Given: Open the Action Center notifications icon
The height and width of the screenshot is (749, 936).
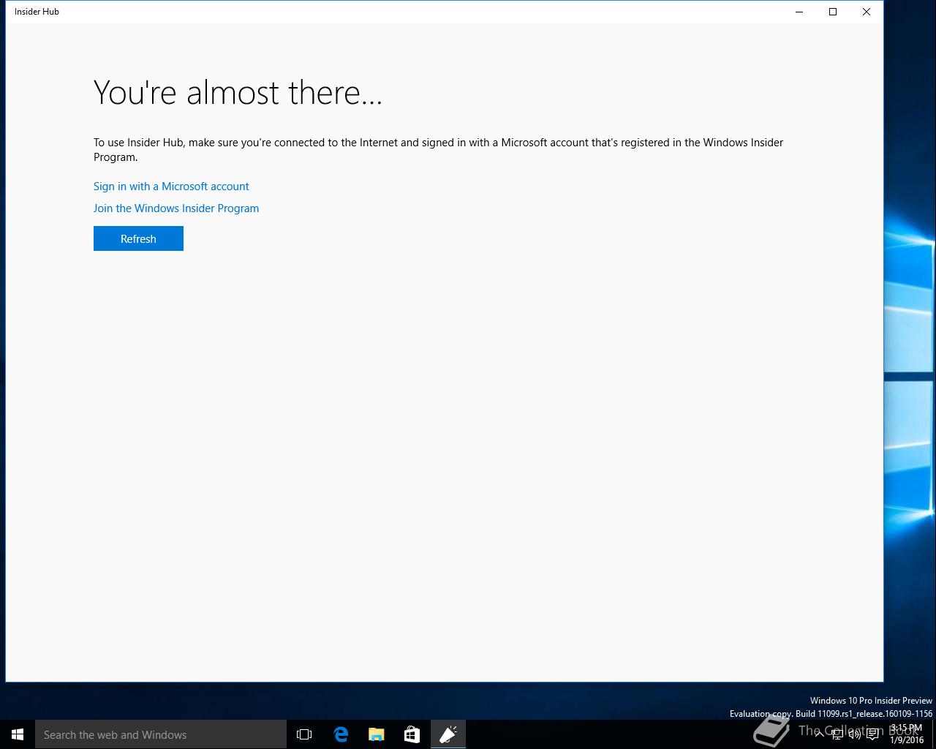Looking at the screenshot, I should coord(872,734).
